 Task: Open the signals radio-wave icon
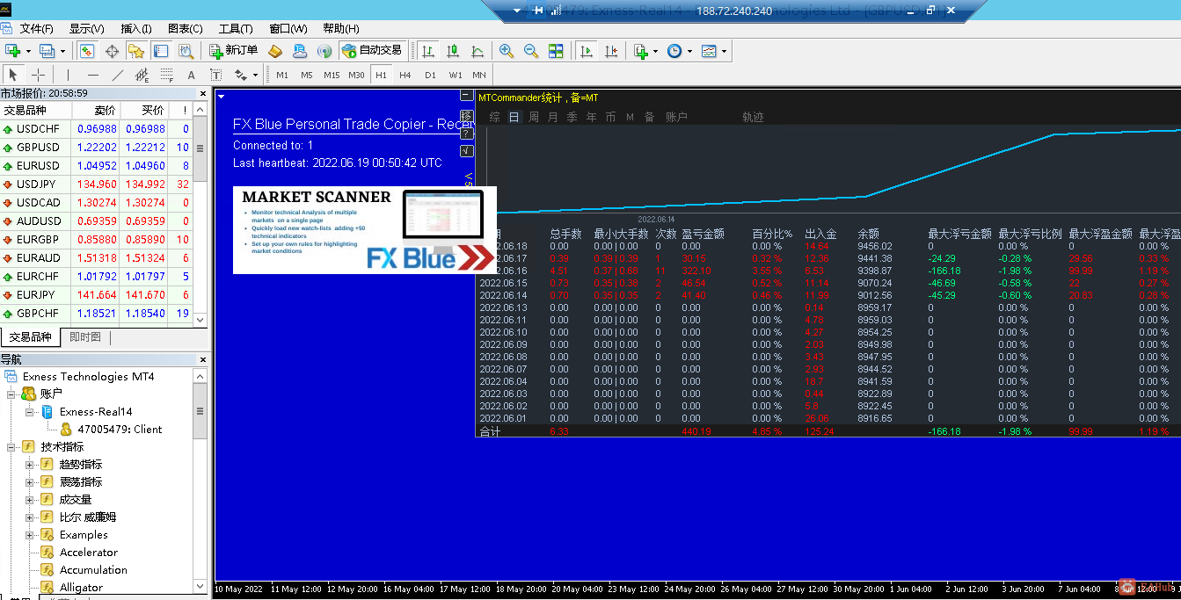pos(324,51)
